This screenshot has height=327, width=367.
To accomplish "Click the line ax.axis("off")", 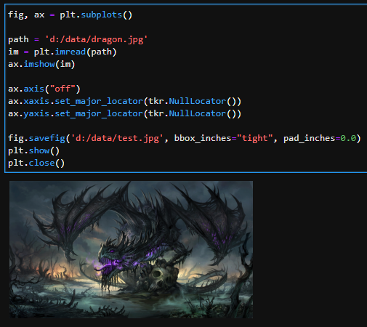I will [44, 89].
